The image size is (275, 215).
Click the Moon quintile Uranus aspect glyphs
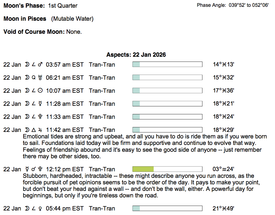[x=34, y=78]
